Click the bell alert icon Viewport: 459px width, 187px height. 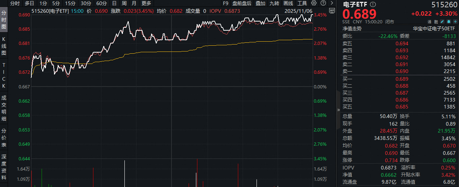click(x=449, y=22)
